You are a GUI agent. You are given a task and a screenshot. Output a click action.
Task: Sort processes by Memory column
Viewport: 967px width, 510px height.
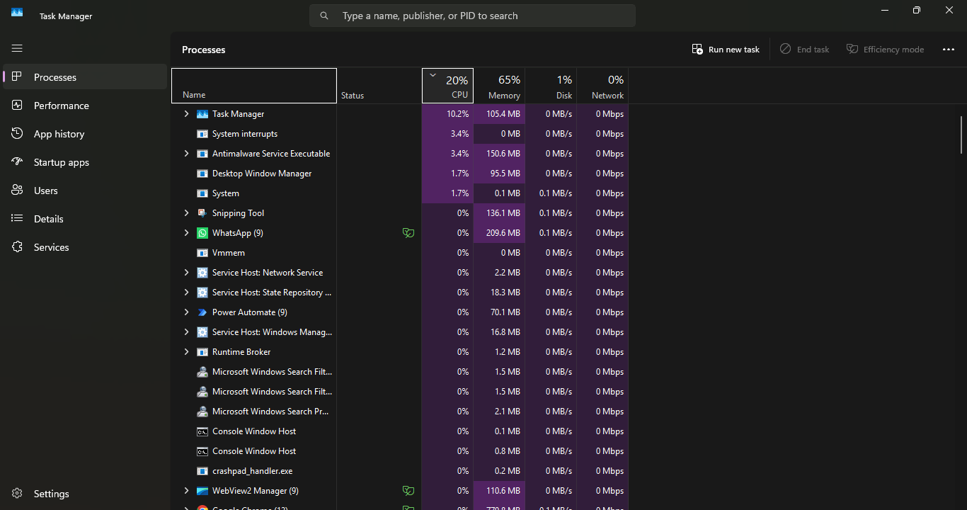point(499,86)
